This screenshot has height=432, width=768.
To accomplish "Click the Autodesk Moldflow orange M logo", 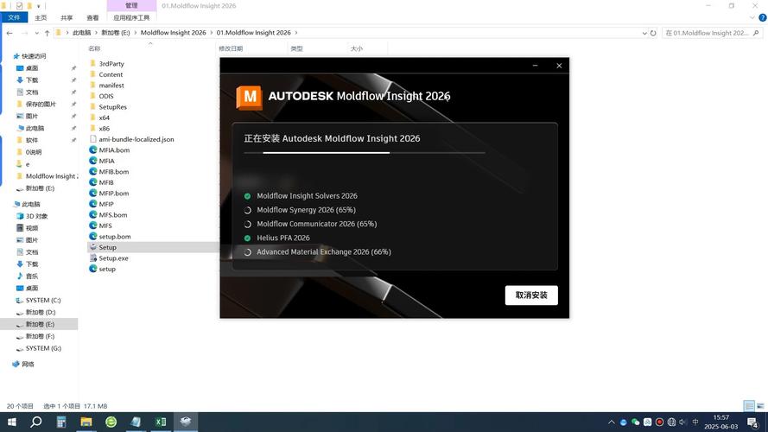I will tap(250, 97).
